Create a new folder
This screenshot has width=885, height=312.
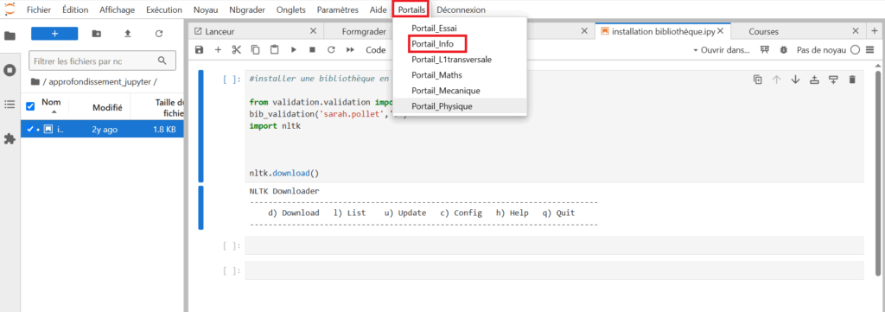pos(97,34)
